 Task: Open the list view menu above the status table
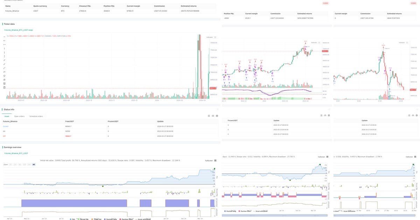209,116
